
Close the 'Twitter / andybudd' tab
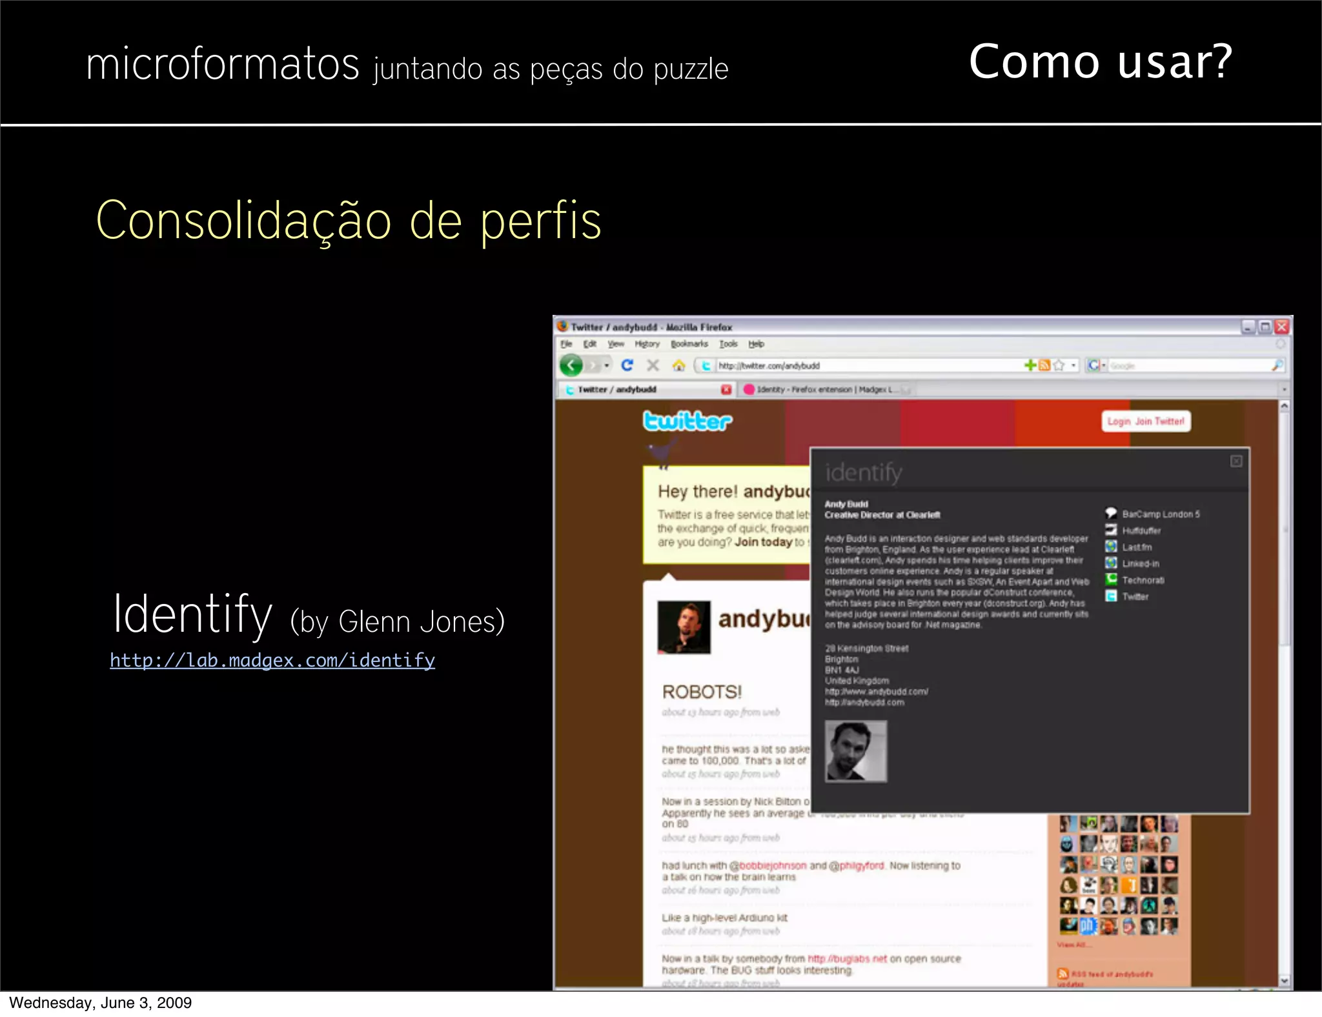coord(726,390)
